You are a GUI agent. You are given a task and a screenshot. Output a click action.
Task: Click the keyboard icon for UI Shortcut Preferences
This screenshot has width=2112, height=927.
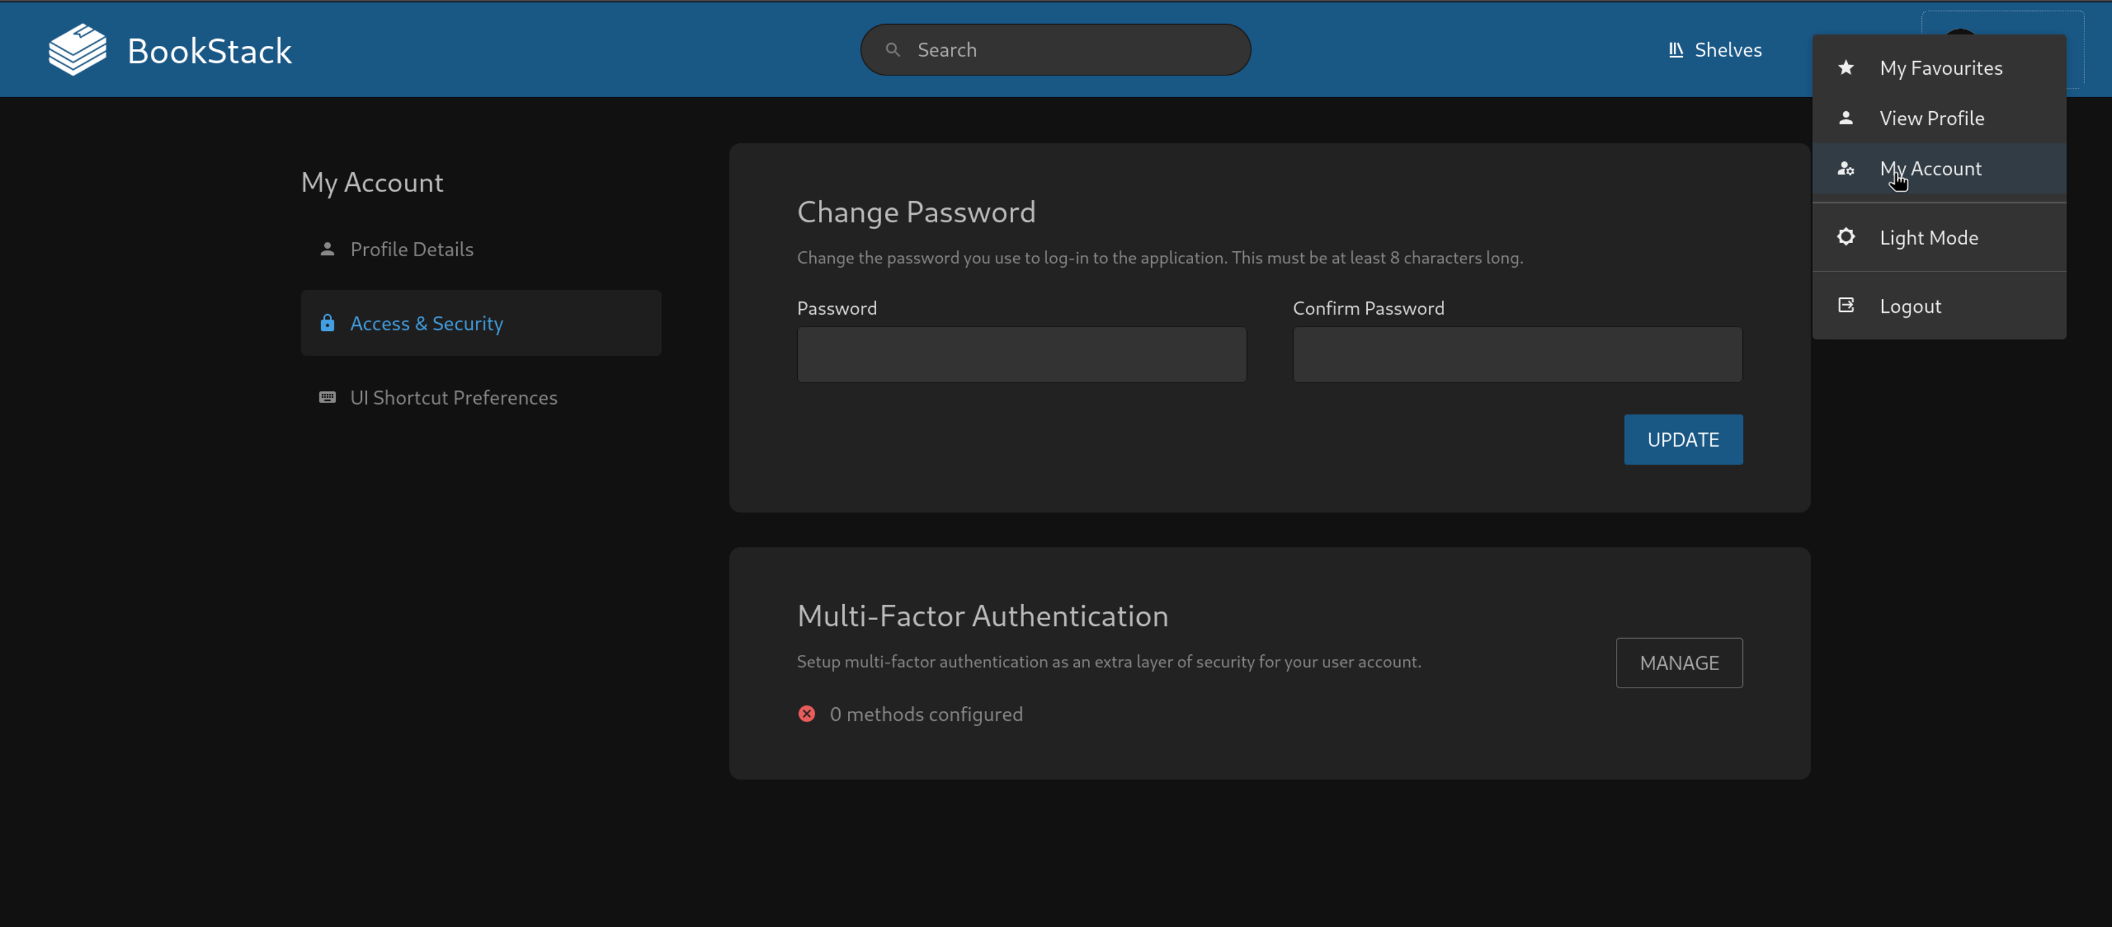pos(327,397)
